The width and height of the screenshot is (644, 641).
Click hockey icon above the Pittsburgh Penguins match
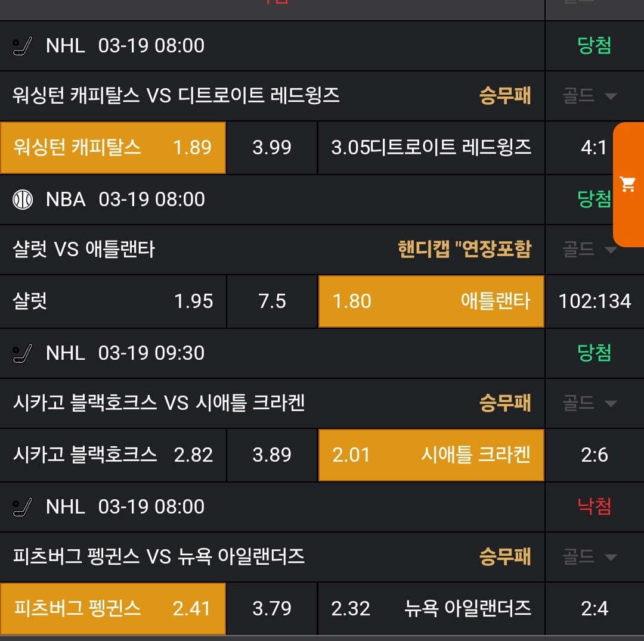[x=23, y=507]
